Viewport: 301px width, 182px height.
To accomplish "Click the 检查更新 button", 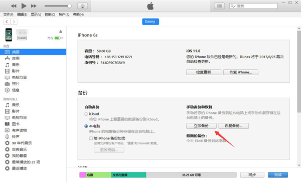I will (204, 72).
